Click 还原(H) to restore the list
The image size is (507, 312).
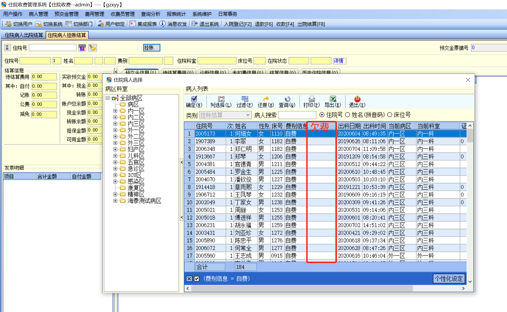(x=266, y=102)
